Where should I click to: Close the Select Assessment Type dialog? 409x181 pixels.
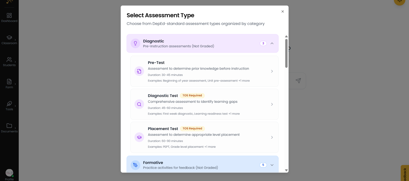point(282,12)
